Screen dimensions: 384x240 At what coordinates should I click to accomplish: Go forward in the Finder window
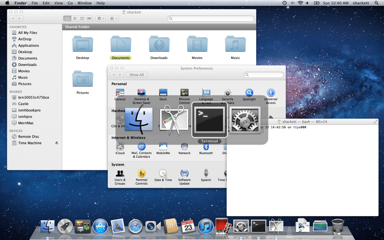[x=20, y=18]
